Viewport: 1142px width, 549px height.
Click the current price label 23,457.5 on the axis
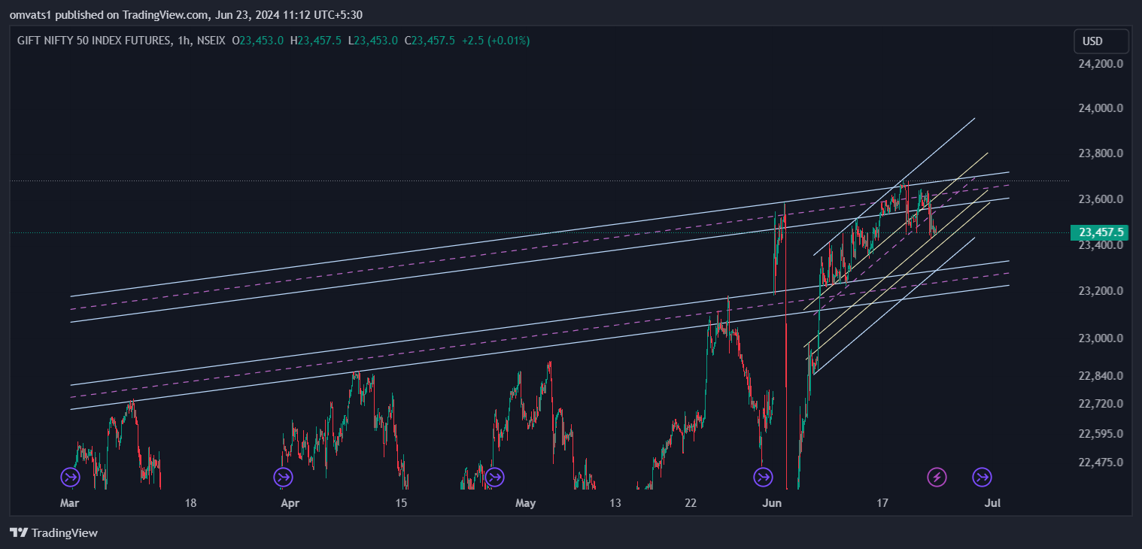click(1101, 232)
